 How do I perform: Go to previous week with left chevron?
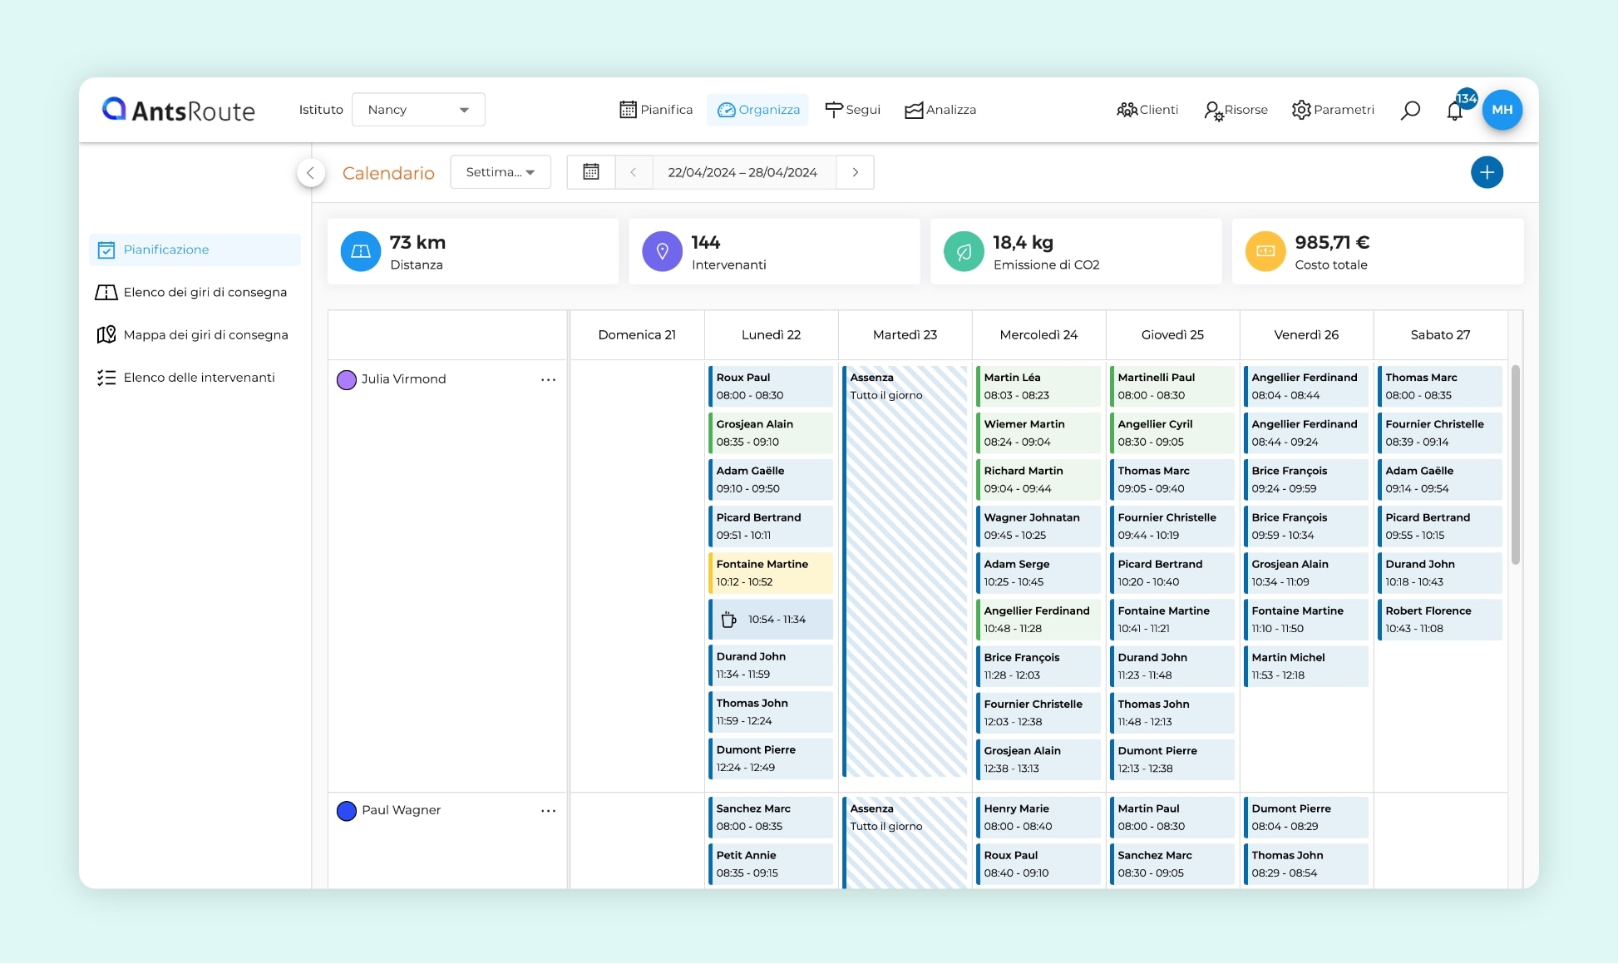tap(634, 172)
